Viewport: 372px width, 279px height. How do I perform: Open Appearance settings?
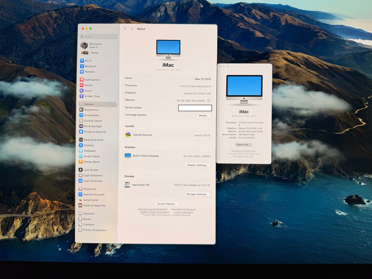pos(89,110)
